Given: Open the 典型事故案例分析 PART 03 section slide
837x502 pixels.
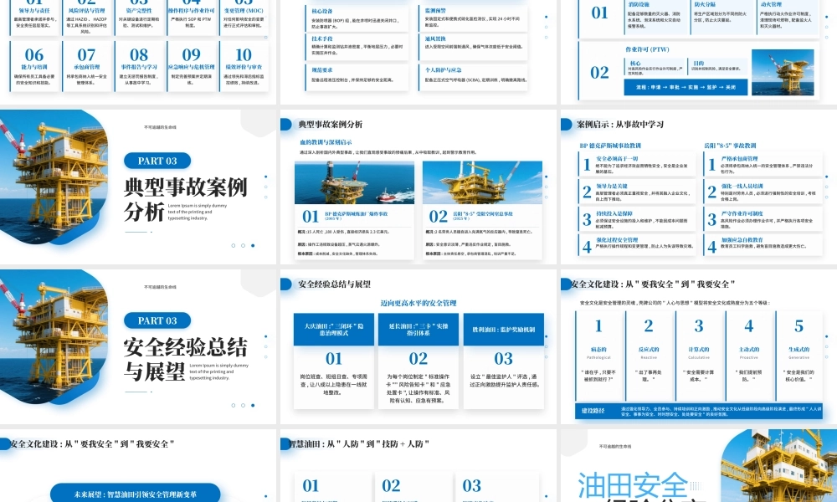Looking at the screenshot, I should 138,187.
